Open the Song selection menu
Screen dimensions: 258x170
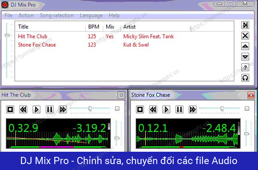pyautogui.click(x=57, y=15)
